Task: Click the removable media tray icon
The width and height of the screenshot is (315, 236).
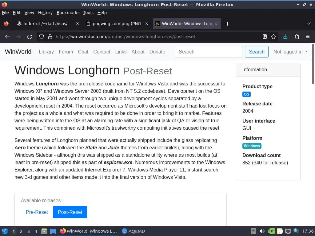Action: pyautogui.click(x=253, y=231)
